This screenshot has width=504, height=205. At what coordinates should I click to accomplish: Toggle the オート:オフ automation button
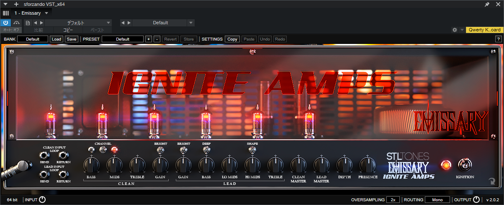(11, 30)
